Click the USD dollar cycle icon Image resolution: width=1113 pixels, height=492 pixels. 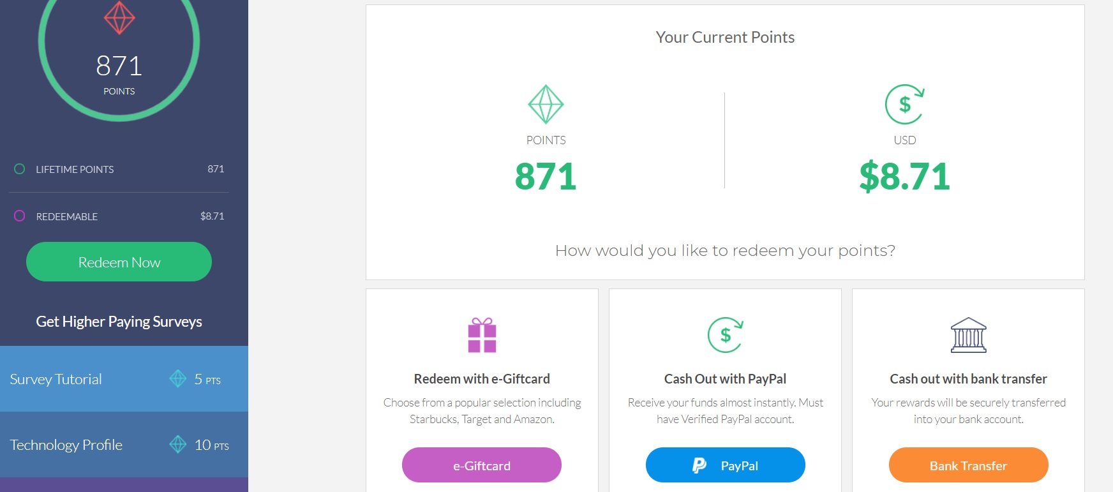coord(904,104)
